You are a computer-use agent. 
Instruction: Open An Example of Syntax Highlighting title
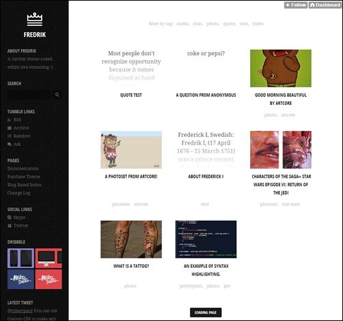pos(206,270)
